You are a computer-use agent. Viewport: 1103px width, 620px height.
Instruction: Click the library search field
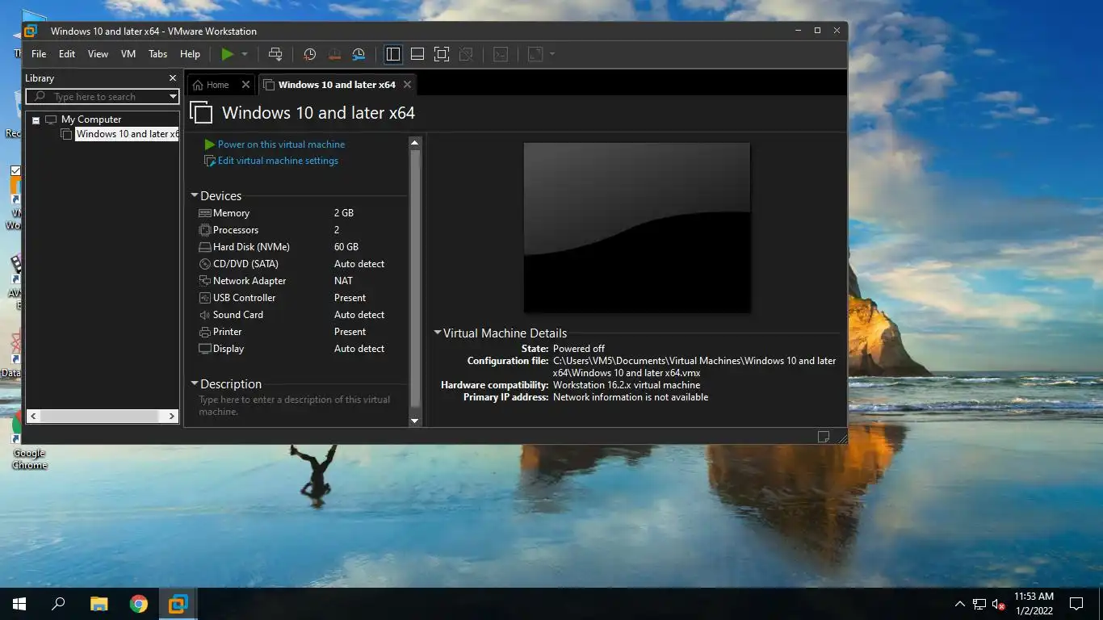point(102,97)
